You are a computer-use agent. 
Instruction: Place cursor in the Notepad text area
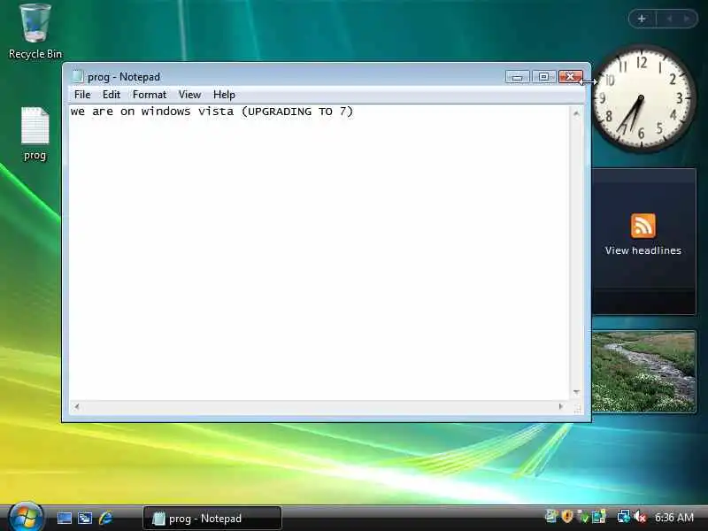[x=319, y=253]
